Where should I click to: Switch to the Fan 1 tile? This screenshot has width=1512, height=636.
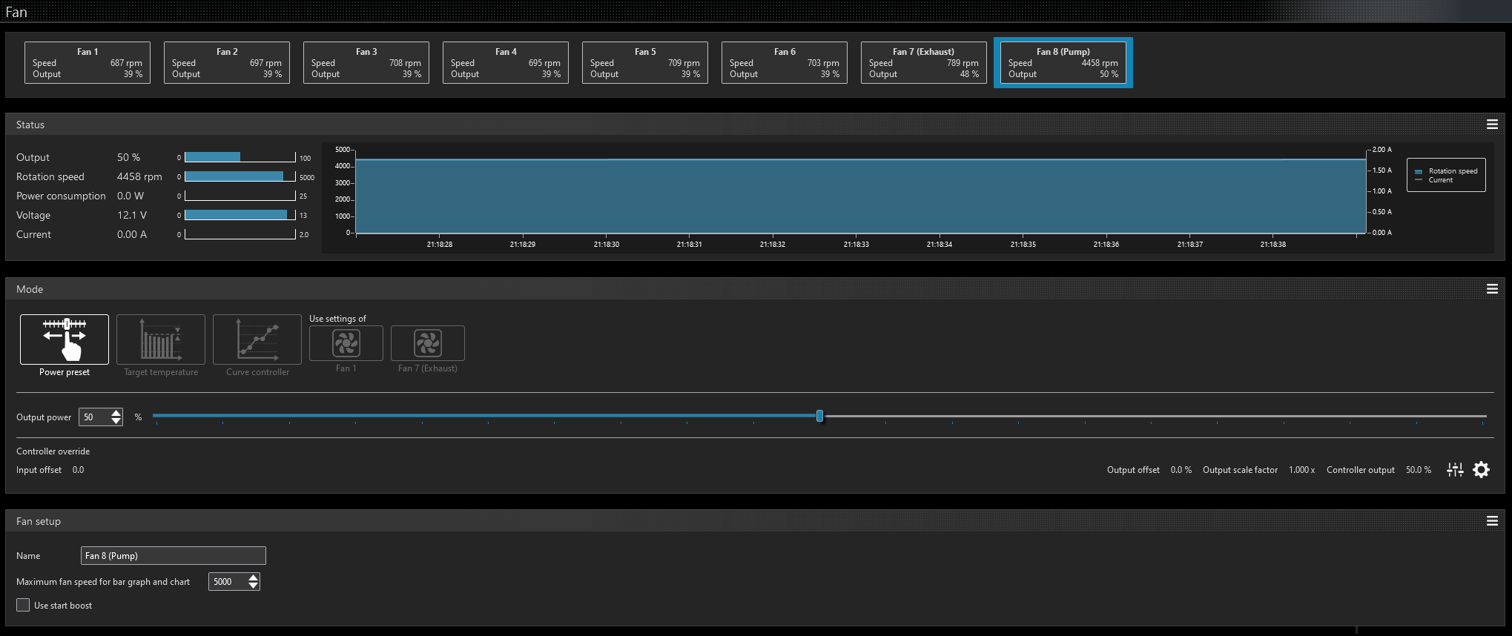[x=88, y=63]
